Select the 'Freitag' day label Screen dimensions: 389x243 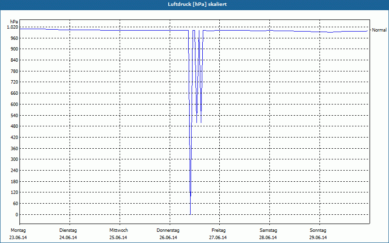(218, 230)
